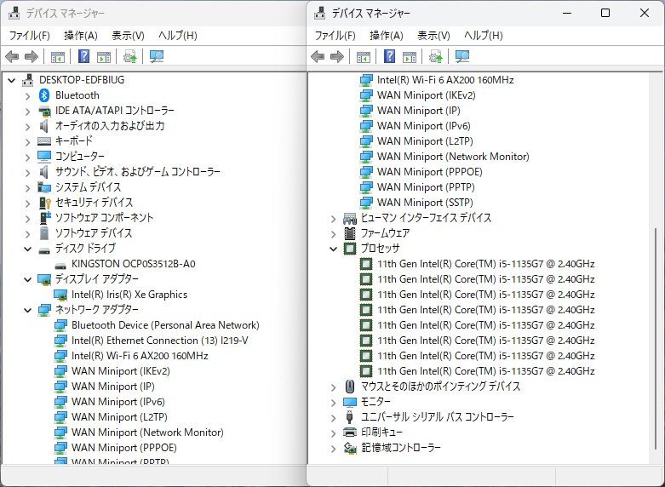Click the mouse icon next to マウスとそのほかのポインティング デバイス
This screenshot has height=487, width=665.
(x=349, y=386)
